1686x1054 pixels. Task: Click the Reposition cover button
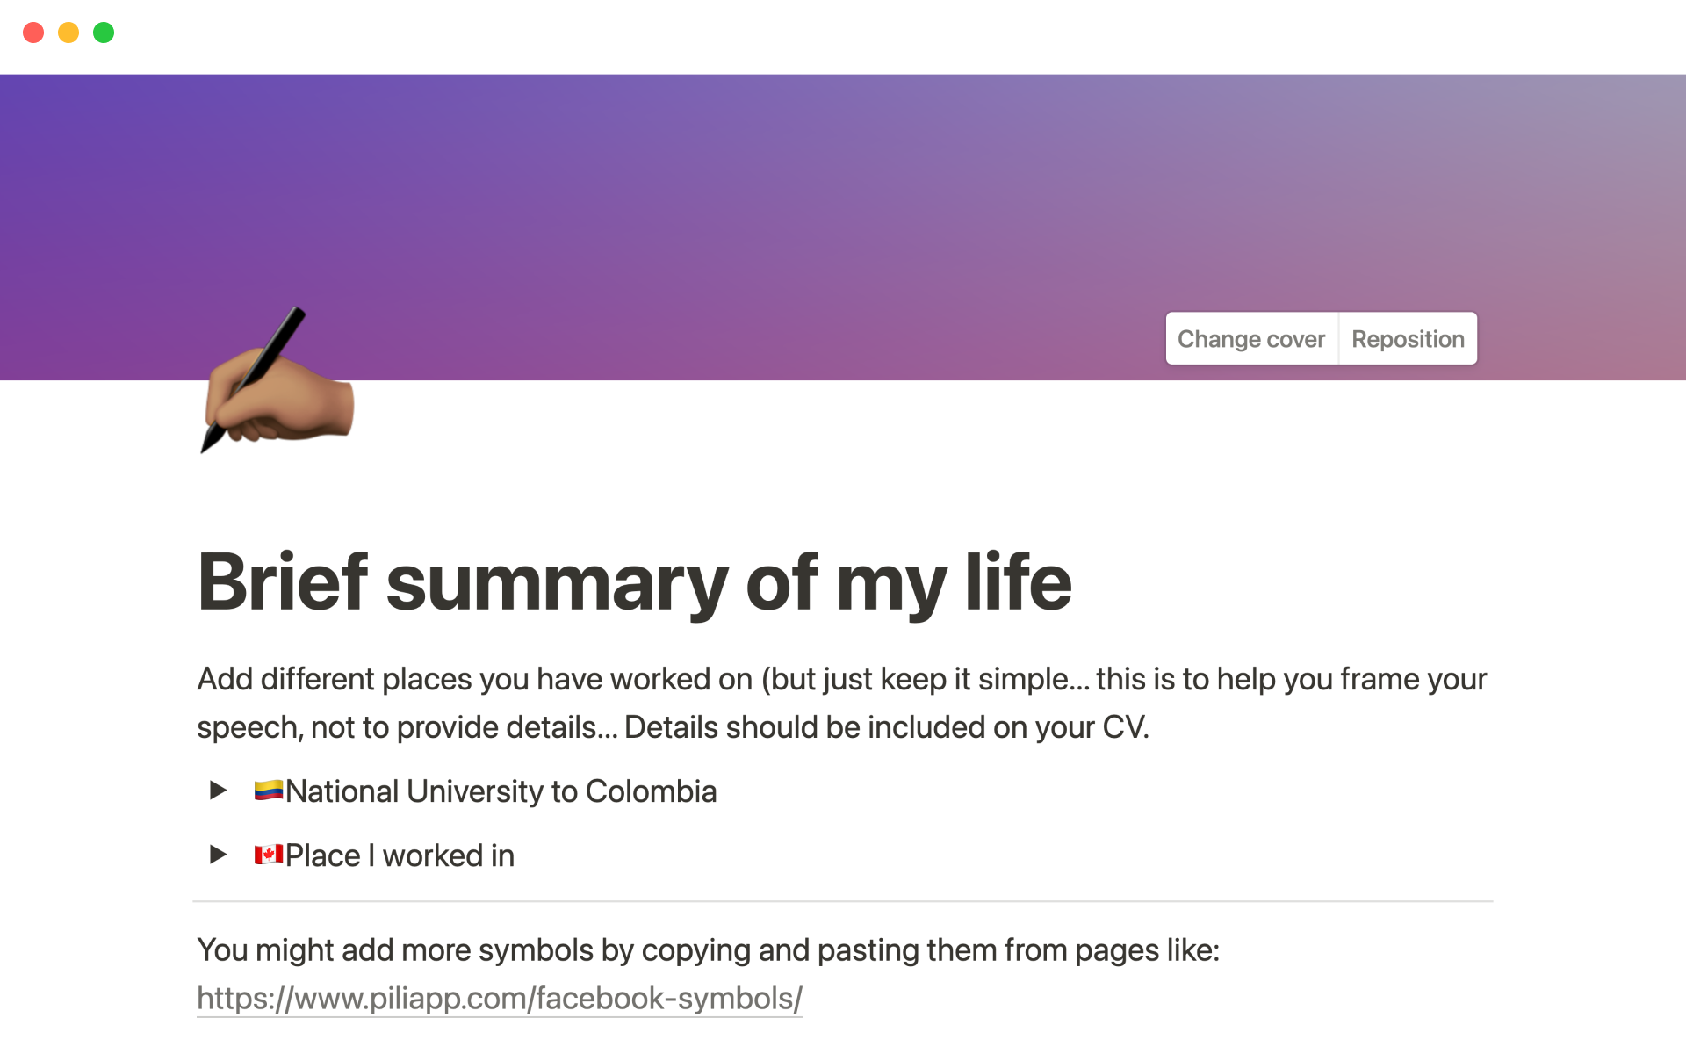[x=1407, y=339]
